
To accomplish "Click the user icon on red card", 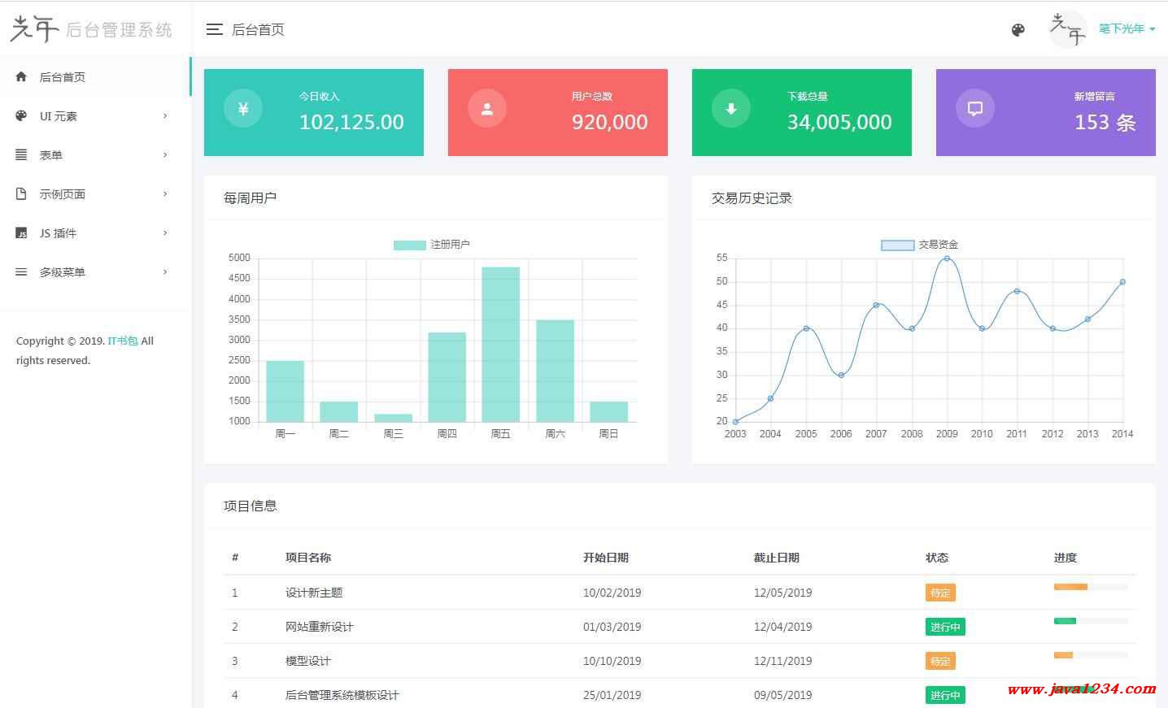I will [486, 109].
